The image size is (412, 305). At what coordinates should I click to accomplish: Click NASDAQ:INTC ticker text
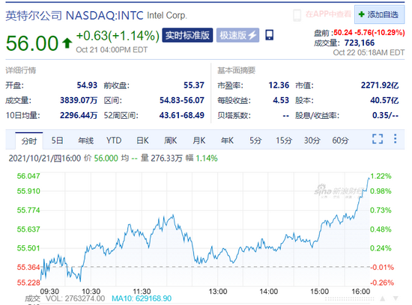pyautogui.click(x=105, y=16)
